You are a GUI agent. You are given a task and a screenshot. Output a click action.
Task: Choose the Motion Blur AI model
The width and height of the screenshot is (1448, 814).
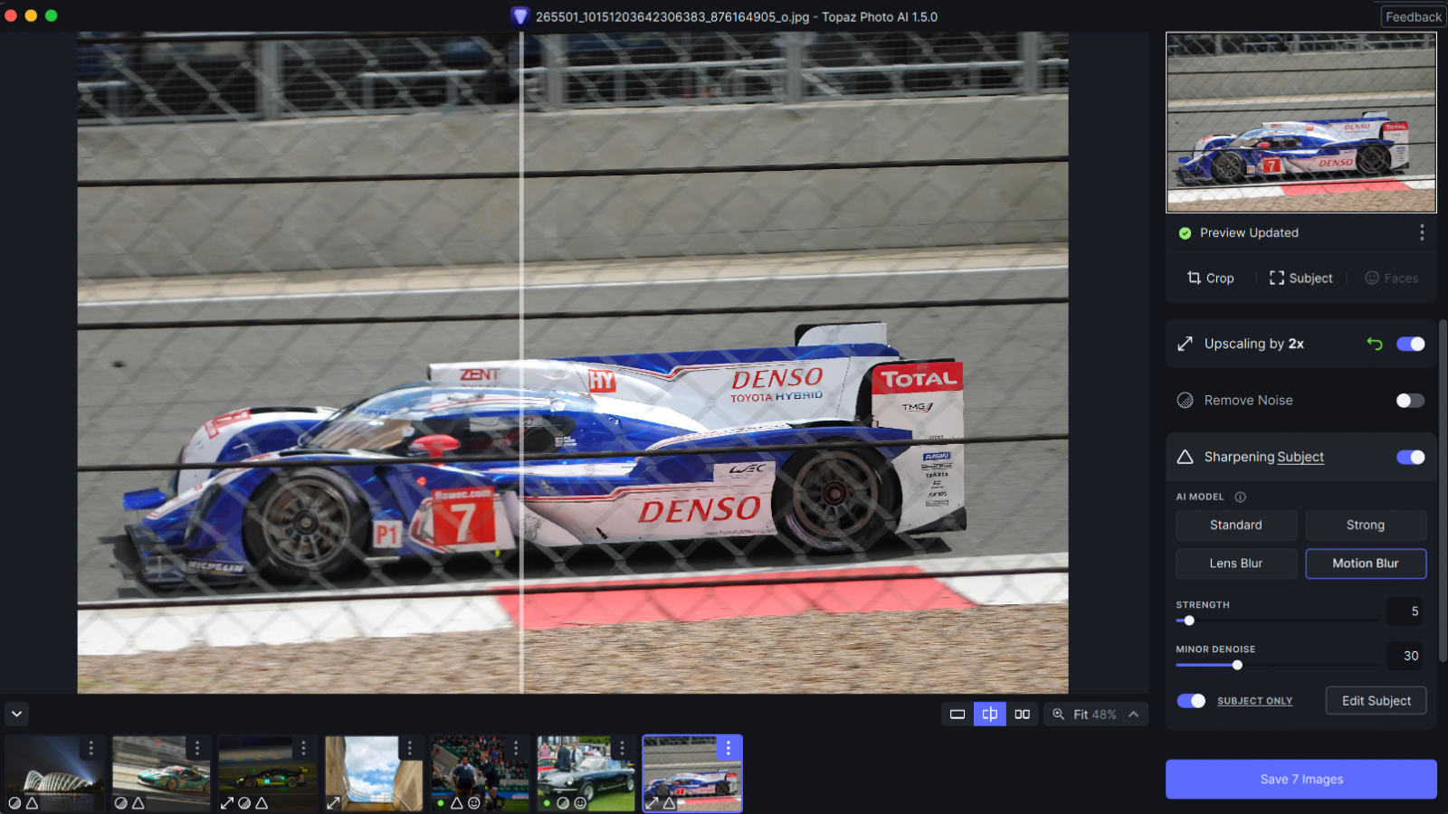click(1366, 563)
